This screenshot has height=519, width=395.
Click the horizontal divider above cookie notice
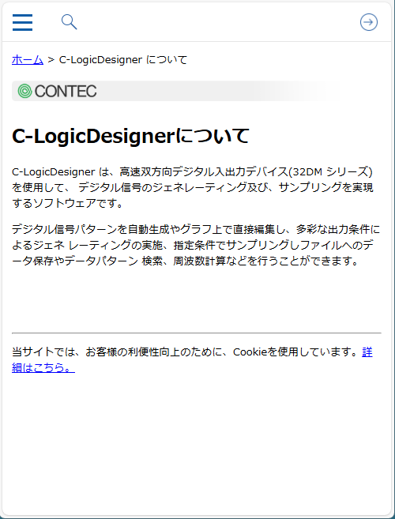coord(197,333)
